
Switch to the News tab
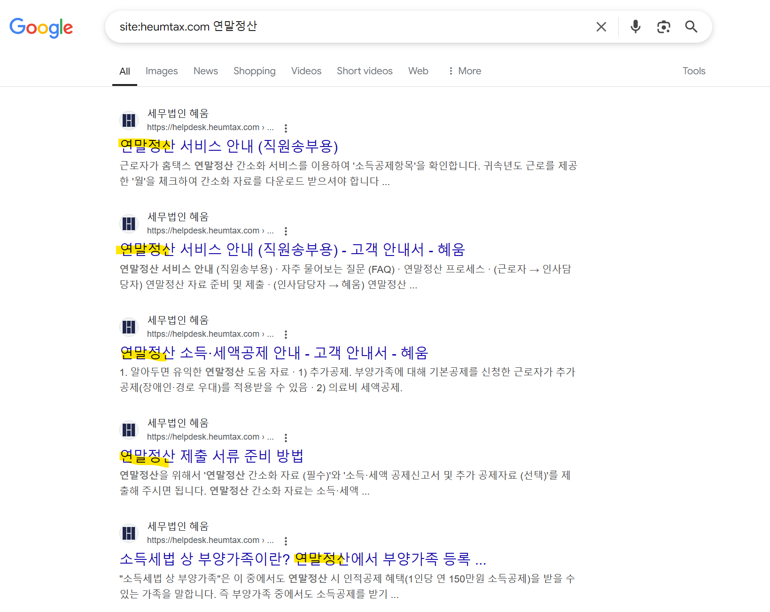pos(206,71)
